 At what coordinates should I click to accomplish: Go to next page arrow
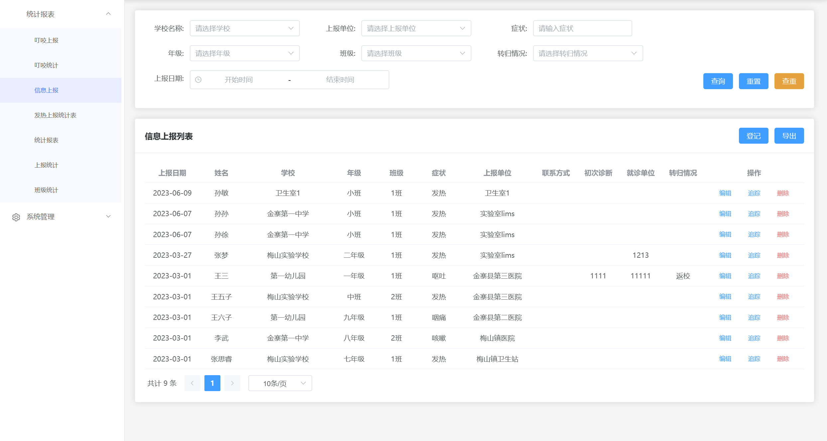(x=232, y=383)
